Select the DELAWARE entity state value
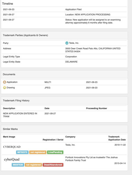This screenshot has width=132, height=175. (71, 62)
